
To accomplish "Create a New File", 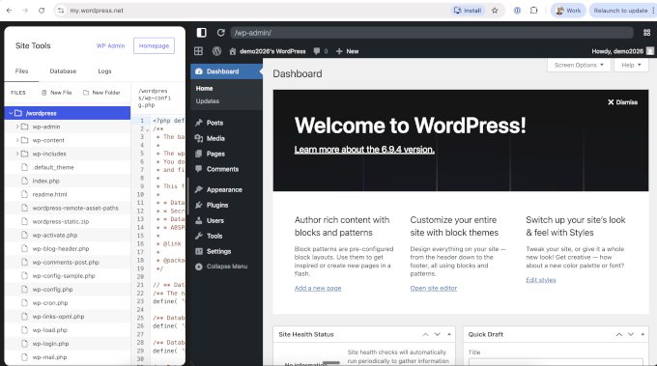I will click(x=57, y=93).
